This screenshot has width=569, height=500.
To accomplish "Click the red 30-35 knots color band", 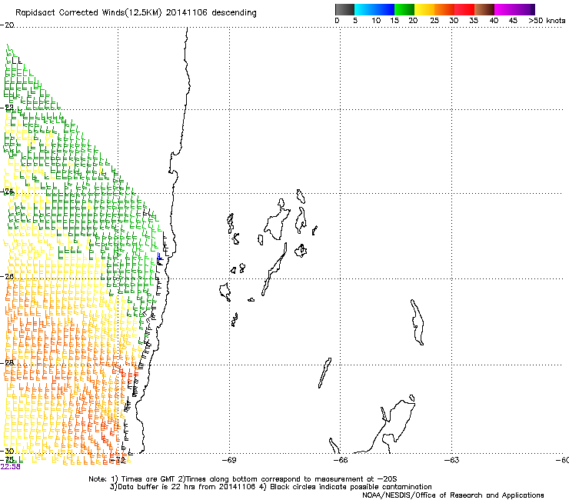I will (x=464, y=9).
